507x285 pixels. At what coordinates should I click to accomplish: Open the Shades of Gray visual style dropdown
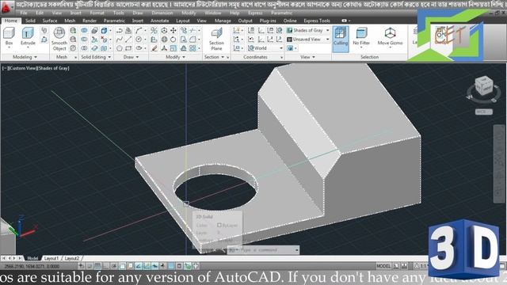308,30
